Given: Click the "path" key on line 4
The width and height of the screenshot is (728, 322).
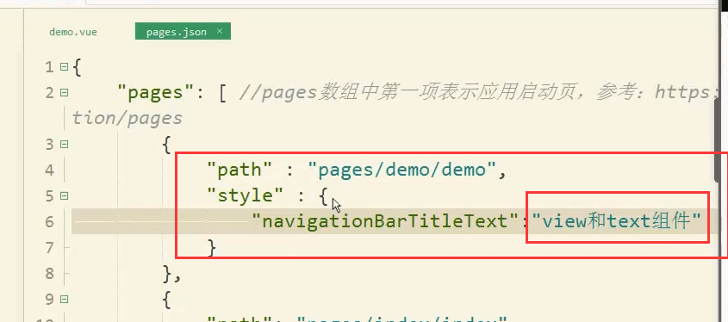Looking at the screenshot, I should (x=240, y=170).
